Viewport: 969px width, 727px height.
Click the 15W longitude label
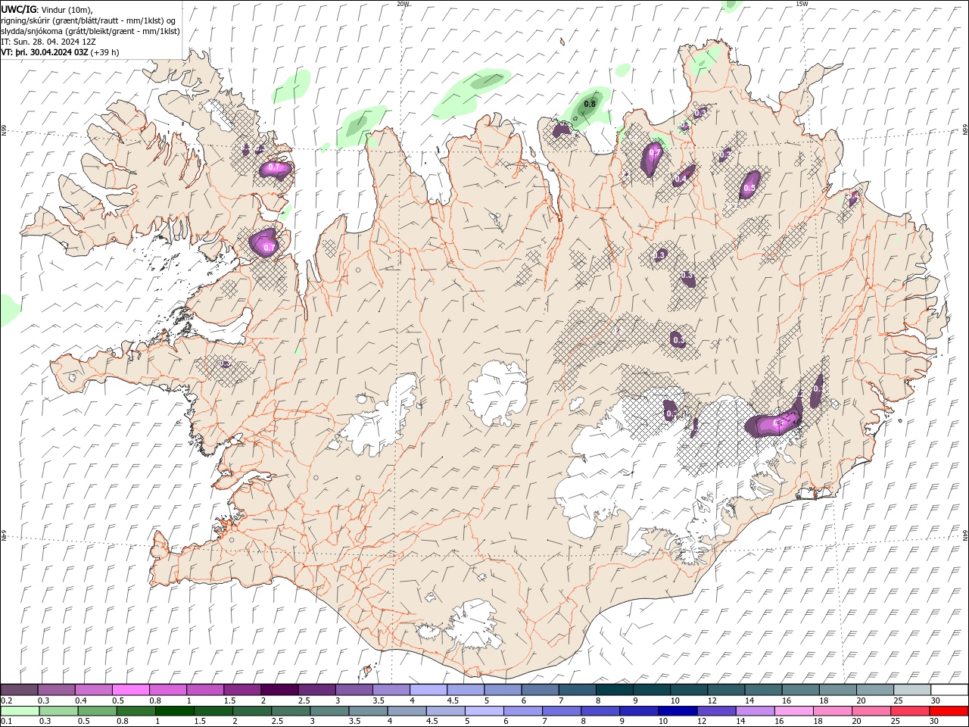(802, 4)
